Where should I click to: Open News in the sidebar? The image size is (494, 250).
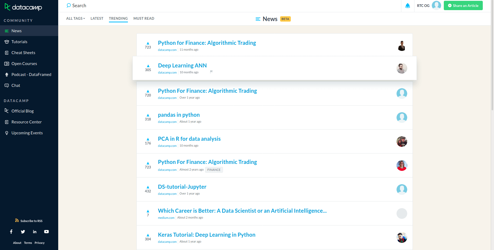29,31
